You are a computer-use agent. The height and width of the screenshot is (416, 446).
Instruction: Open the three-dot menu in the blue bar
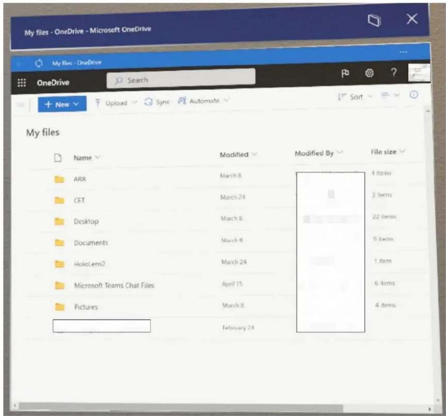tap(403, 52)
